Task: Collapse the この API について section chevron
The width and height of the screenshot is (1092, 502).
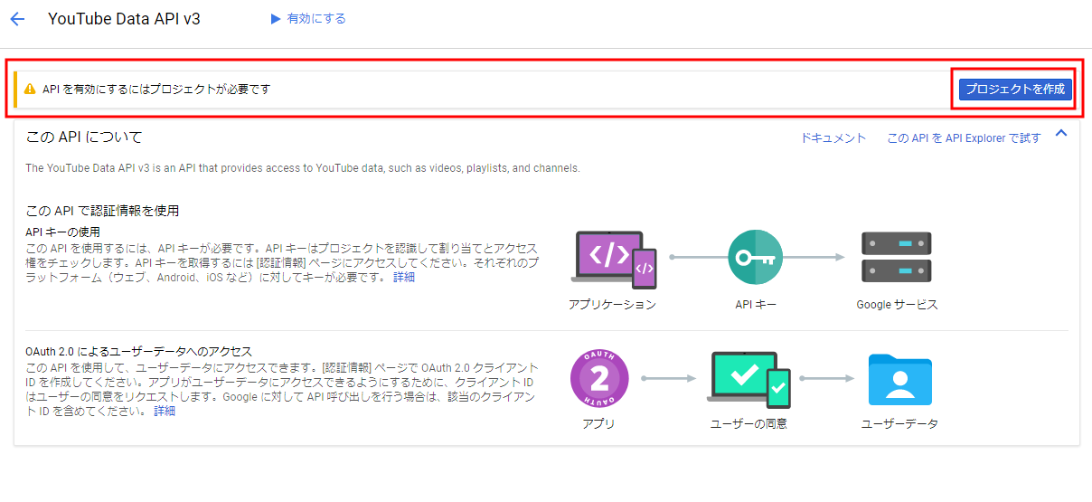Action: pyautogui.click(x=1061, y=134)
